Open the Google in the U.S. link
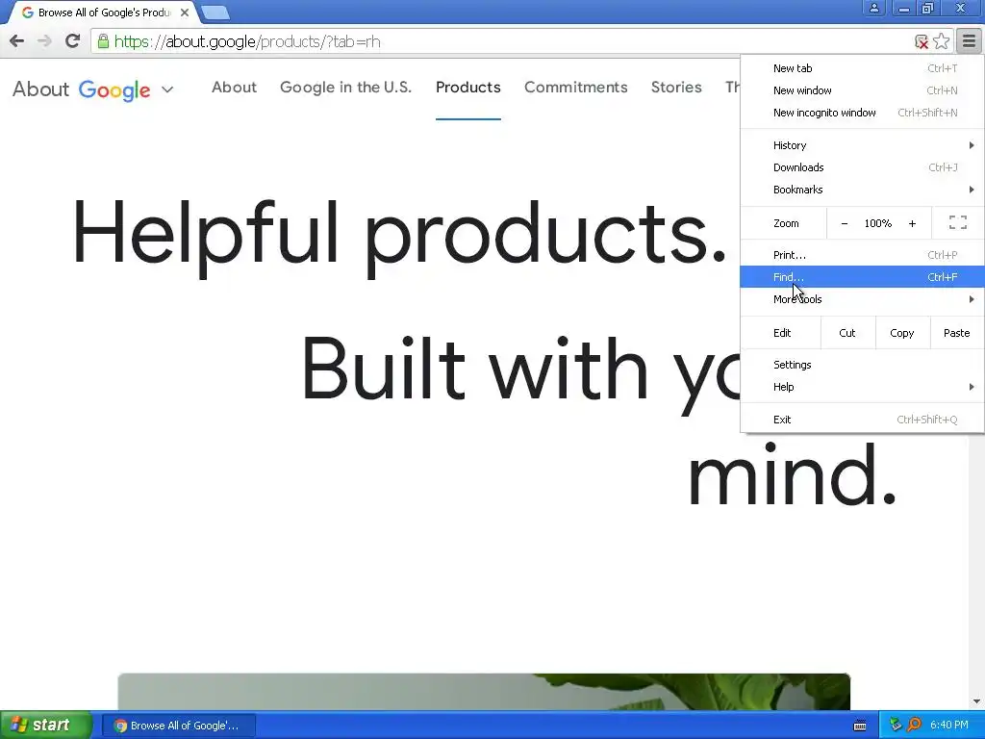Screen dimensions: 985x739 pyautogui.click(x=345, y=88)
